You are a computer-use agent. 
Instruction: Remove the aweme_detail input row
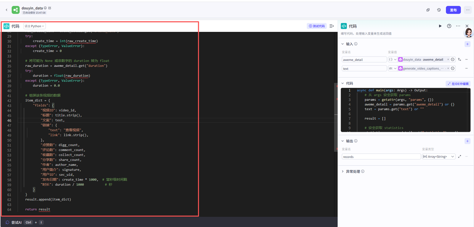click(x=466, y=59)
